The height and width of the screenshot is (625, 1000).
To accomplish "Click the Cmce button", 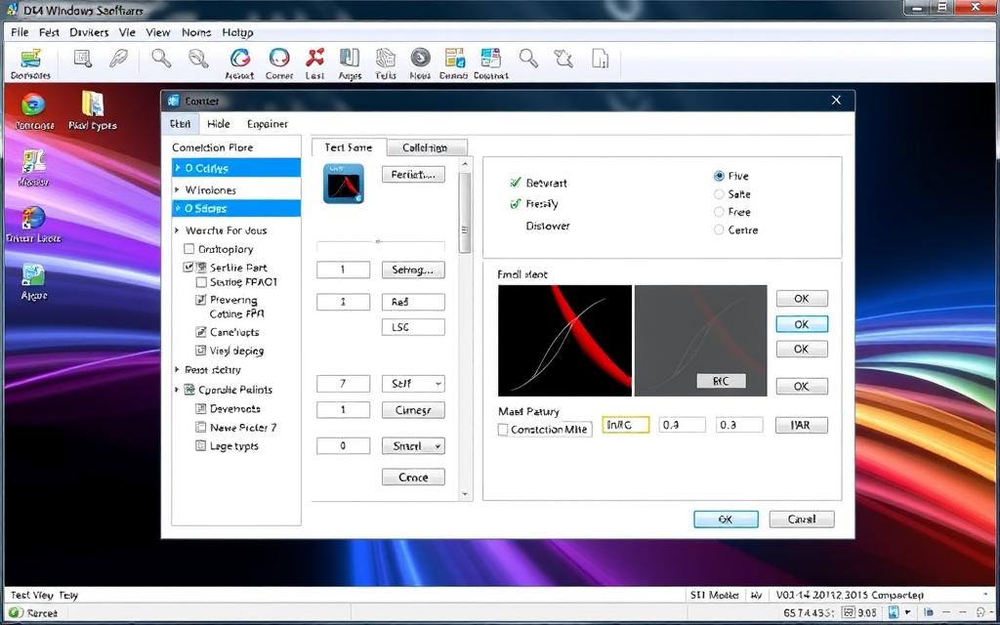I will click(x=413, y=477).
